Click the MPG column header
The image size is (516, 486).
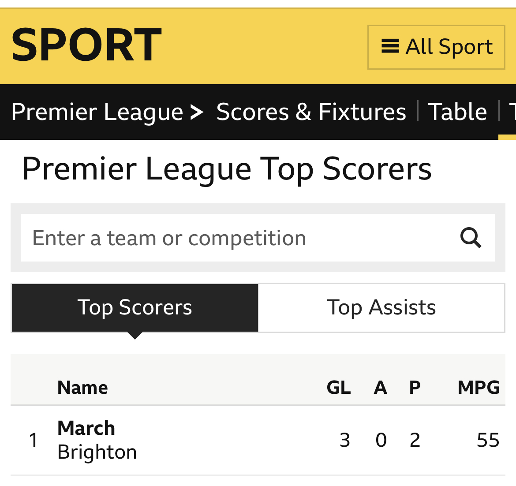click(479, 388)
